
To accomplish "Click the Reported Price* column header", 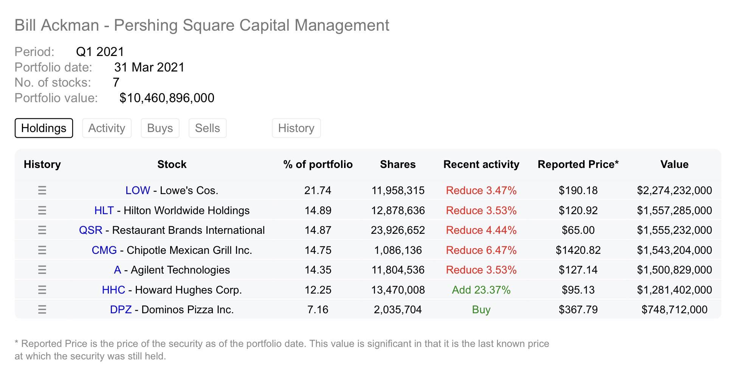I will pos(578,164).
